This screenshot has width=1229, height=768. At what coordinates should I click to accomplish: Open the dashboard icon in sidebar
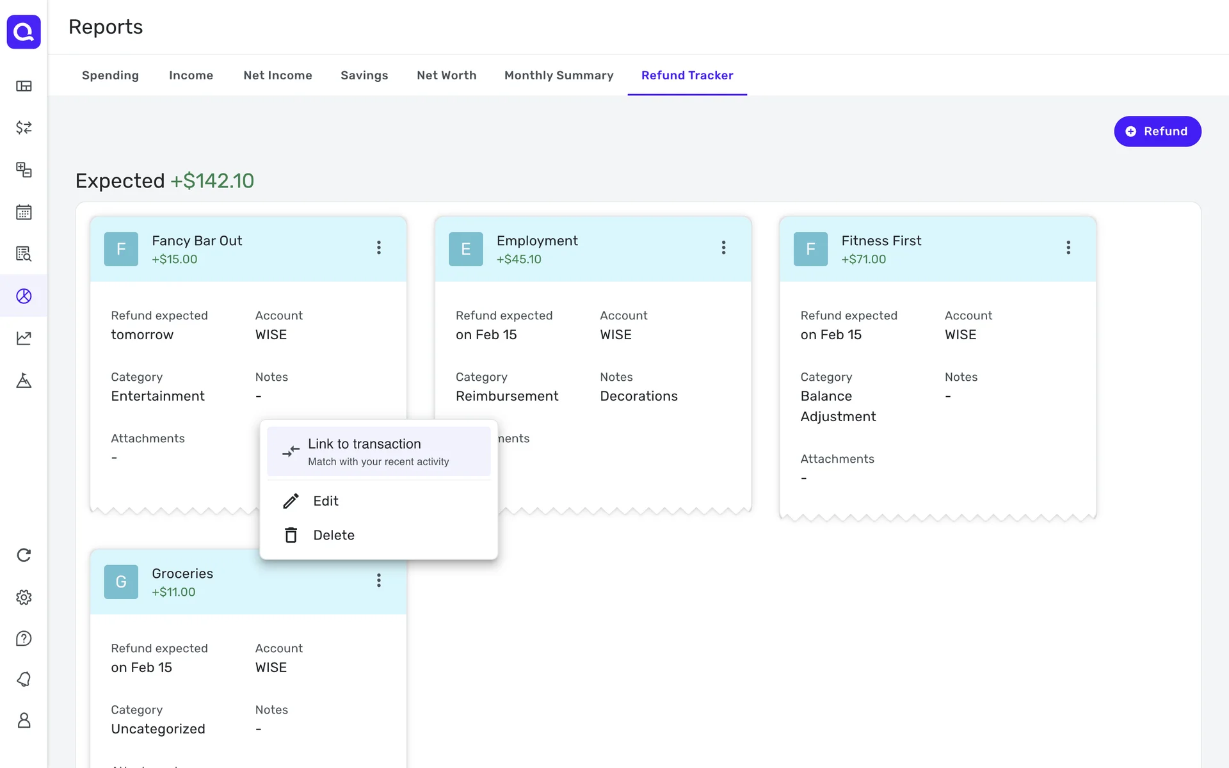tap(24, 86)
